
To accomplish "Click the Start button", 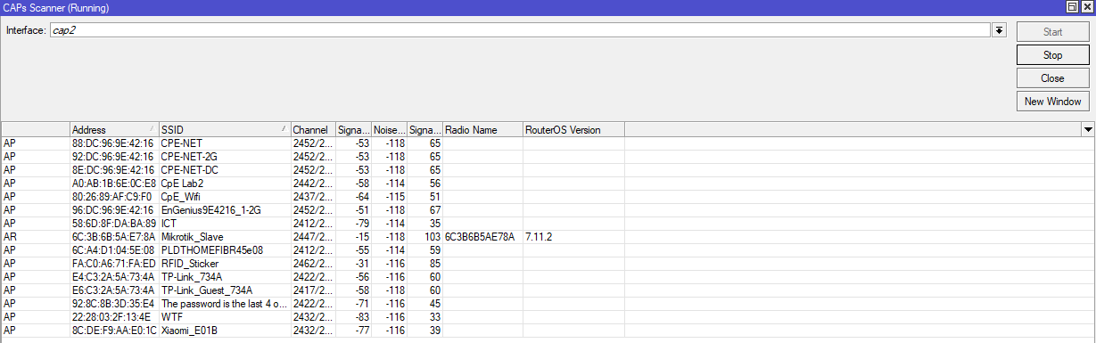I will [x=1052, y=32].
